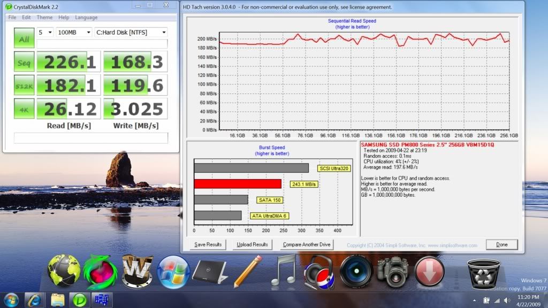
Task: Start the Seq sequential test
Action: click(24, 61)
